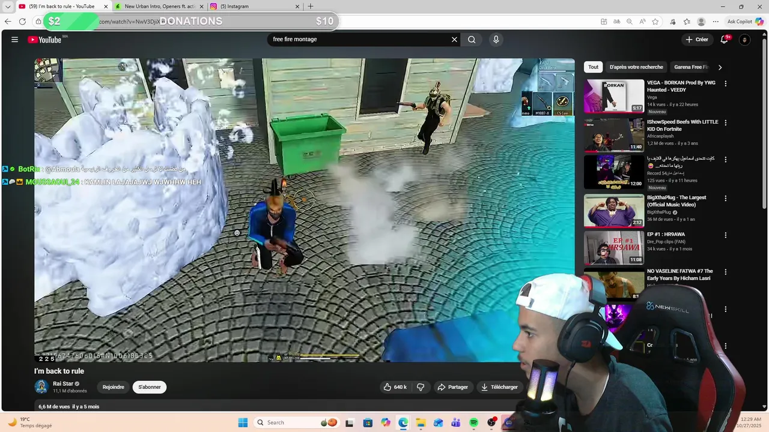Open the YouTube notifications bell
This screenshot has height=432, width=769.
click(725, 40)
